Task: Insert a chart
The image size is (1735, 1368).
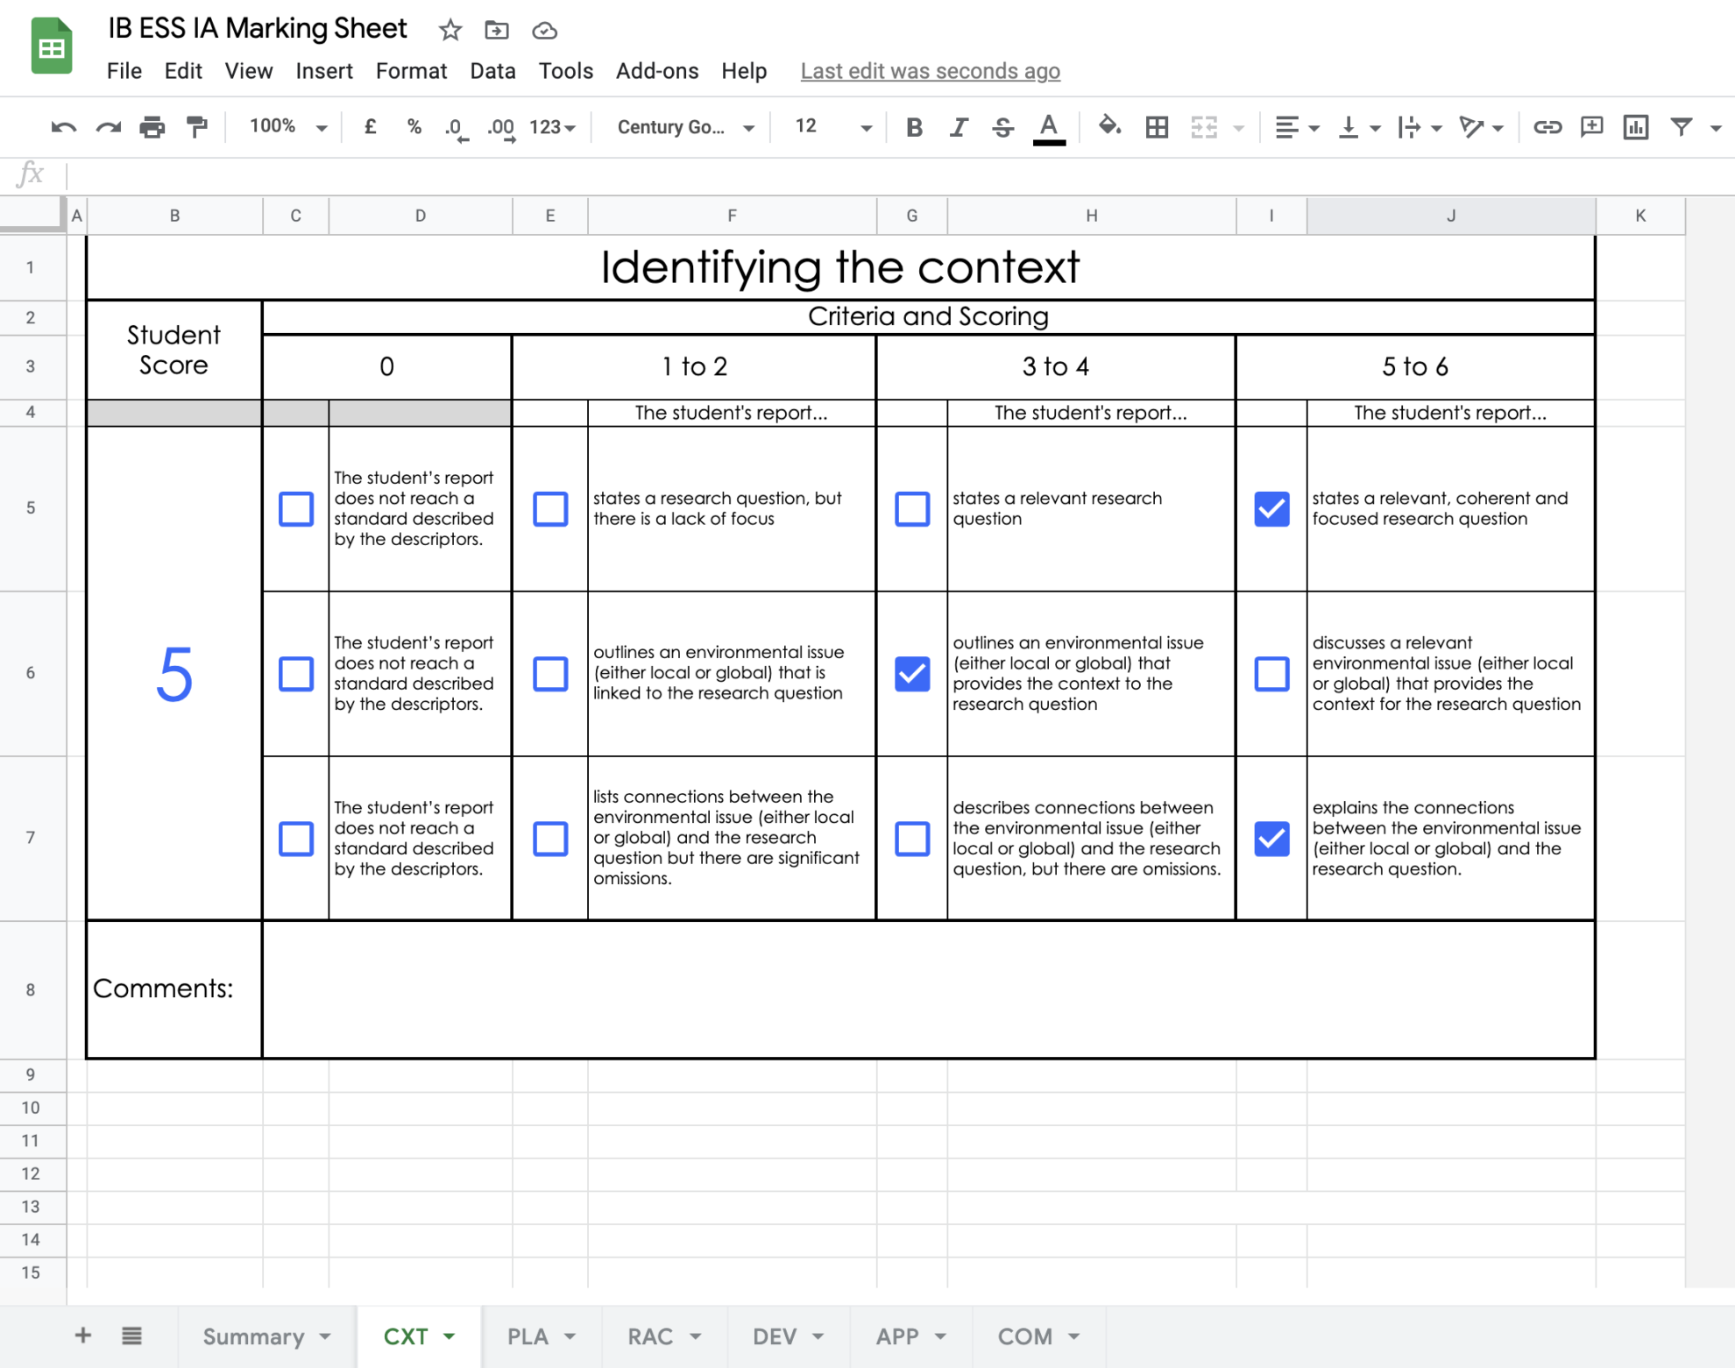Action: coord(1635,126)
